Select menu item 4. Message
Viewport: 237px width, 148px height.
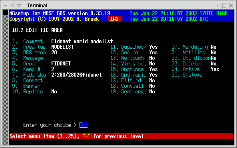28,58
